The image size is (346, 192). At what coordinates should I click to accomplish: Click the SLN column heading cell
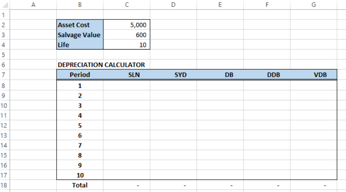126,75
